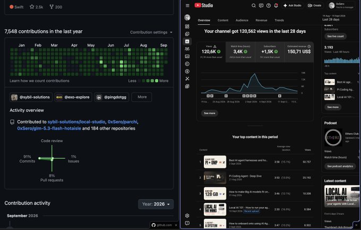Open sybil-solutions/local-studio repository link
The height and width of the screenshot is (230, 361).
click(76, 122)
